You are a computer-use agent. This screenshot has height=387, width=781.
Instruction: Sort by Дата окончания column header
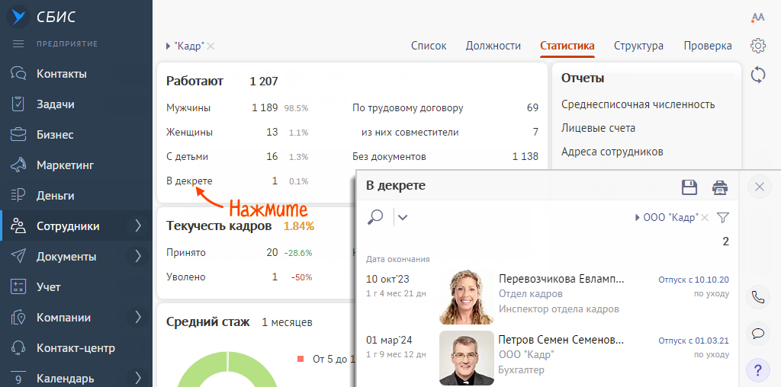[x=397, y=259]
